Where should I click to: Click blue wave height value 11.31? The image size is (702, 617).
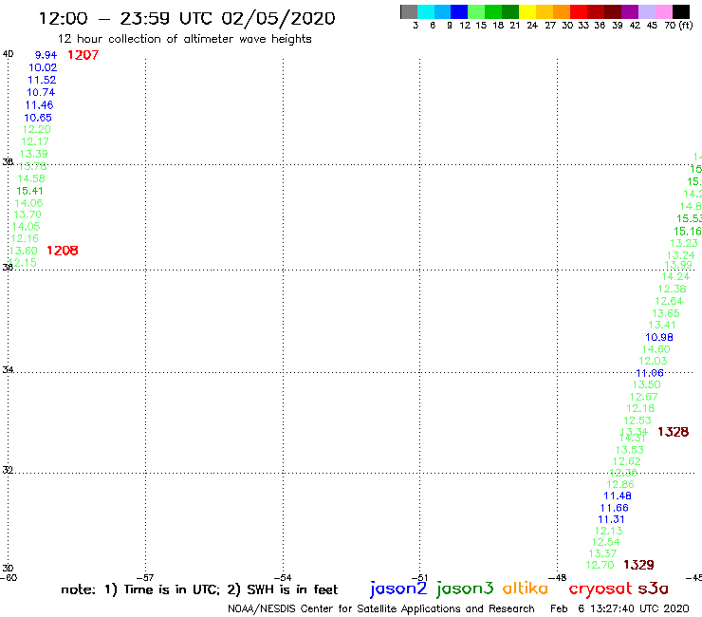pos(611,520)
